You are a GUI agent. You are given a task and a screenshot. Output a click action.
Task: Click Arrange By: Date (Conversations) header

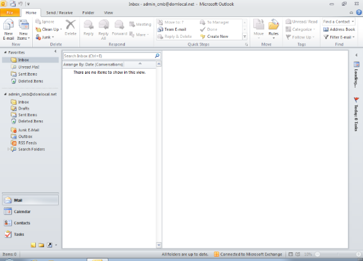pyautogui.click(x=93, y=64)
